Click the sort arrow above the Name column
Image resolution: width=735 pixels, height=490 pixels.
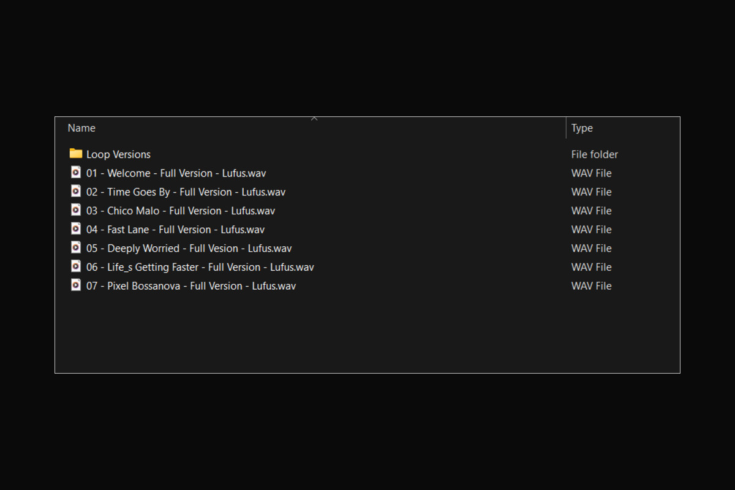pos(314,118)
